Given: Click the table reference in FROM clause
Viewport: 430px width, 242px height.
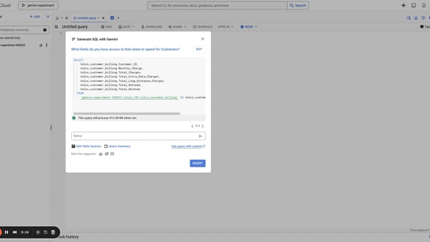Looking at the screenshot, I should pos(130,97).
